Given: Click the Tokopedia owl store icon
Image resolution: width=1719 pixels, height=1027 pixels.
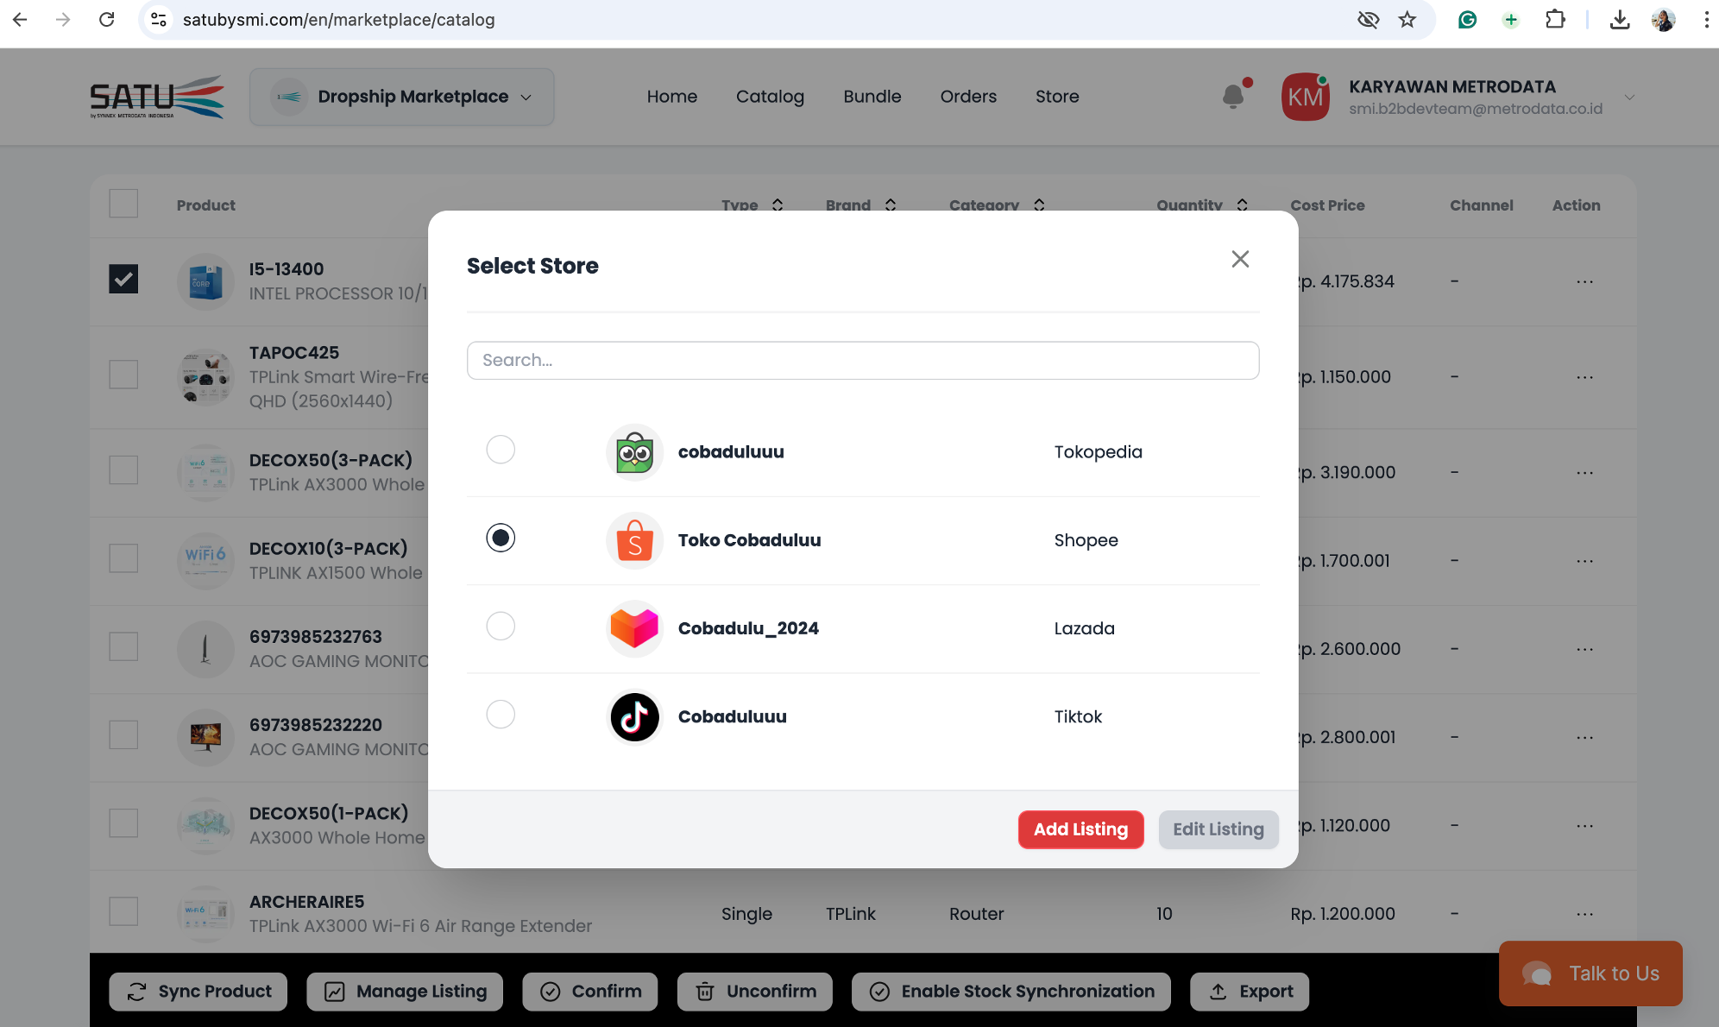Looking at the screenshot, I should [x=634, y=451].
